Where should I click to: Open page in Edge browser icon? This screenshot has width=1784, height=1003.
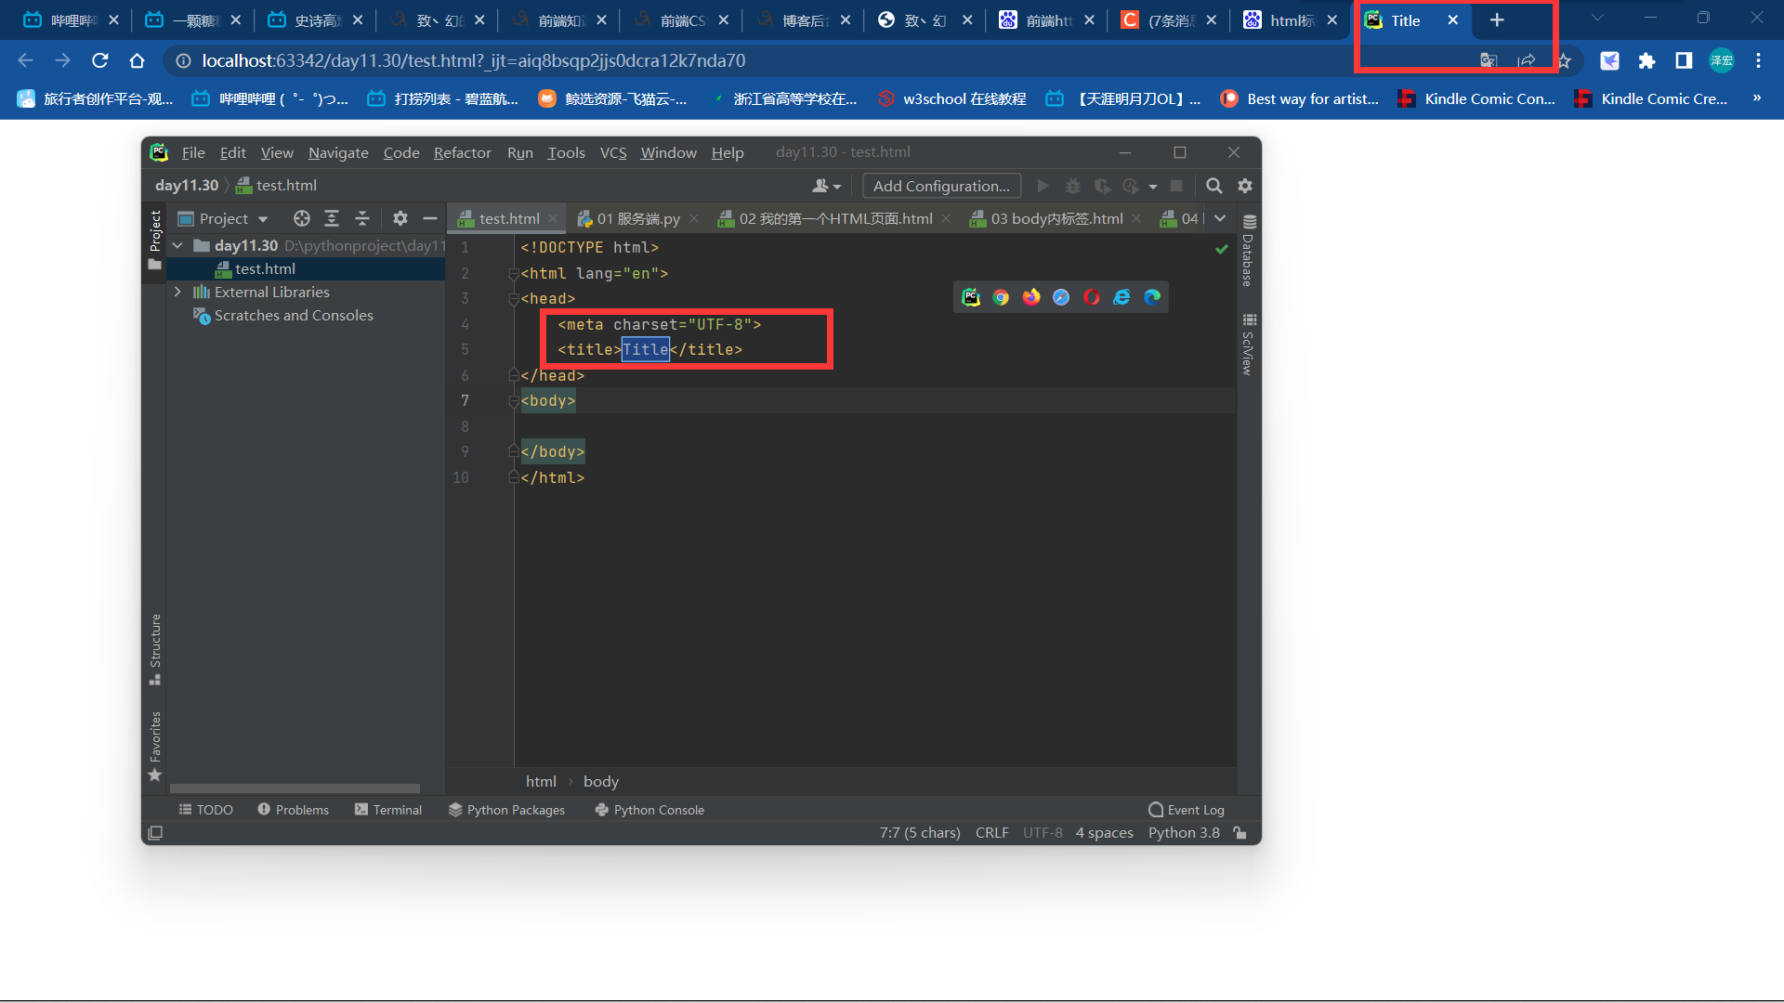(1152, 297)
